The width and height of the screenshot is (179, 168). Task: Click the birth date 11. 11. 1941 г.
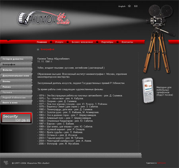pyautogui.click(x=45, y=62)
